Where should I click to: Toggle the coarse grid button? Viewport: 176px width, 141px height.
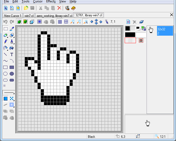66,22
